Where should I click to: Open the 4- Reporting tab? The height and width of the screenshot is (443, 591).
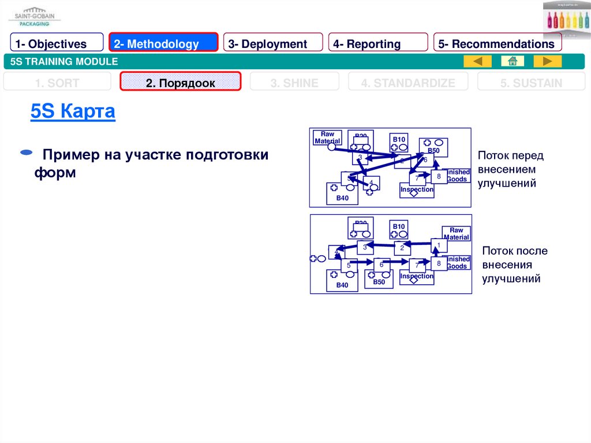tap(378, 44)
